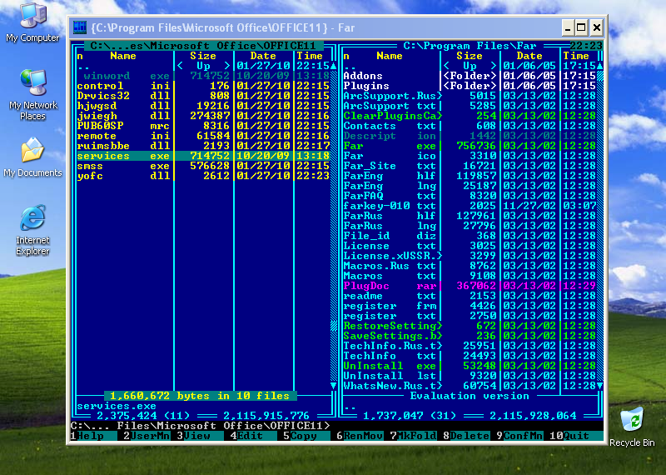Click 6 RenMov in the key bar
This screenshot has width=666, height=475.
(360, 436)
